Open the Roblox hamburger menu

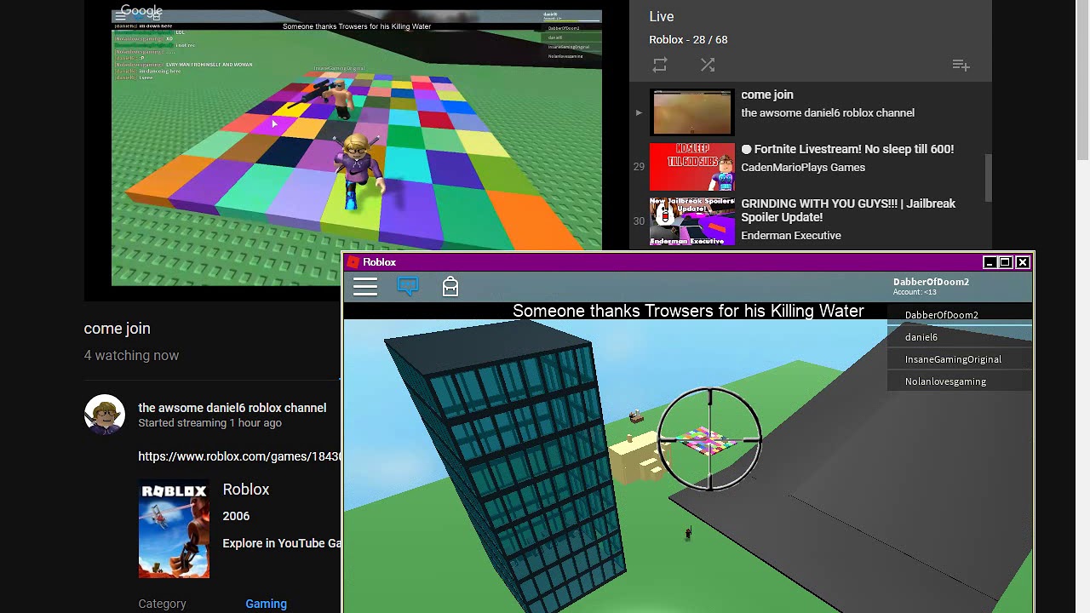[x=365, y=287]
